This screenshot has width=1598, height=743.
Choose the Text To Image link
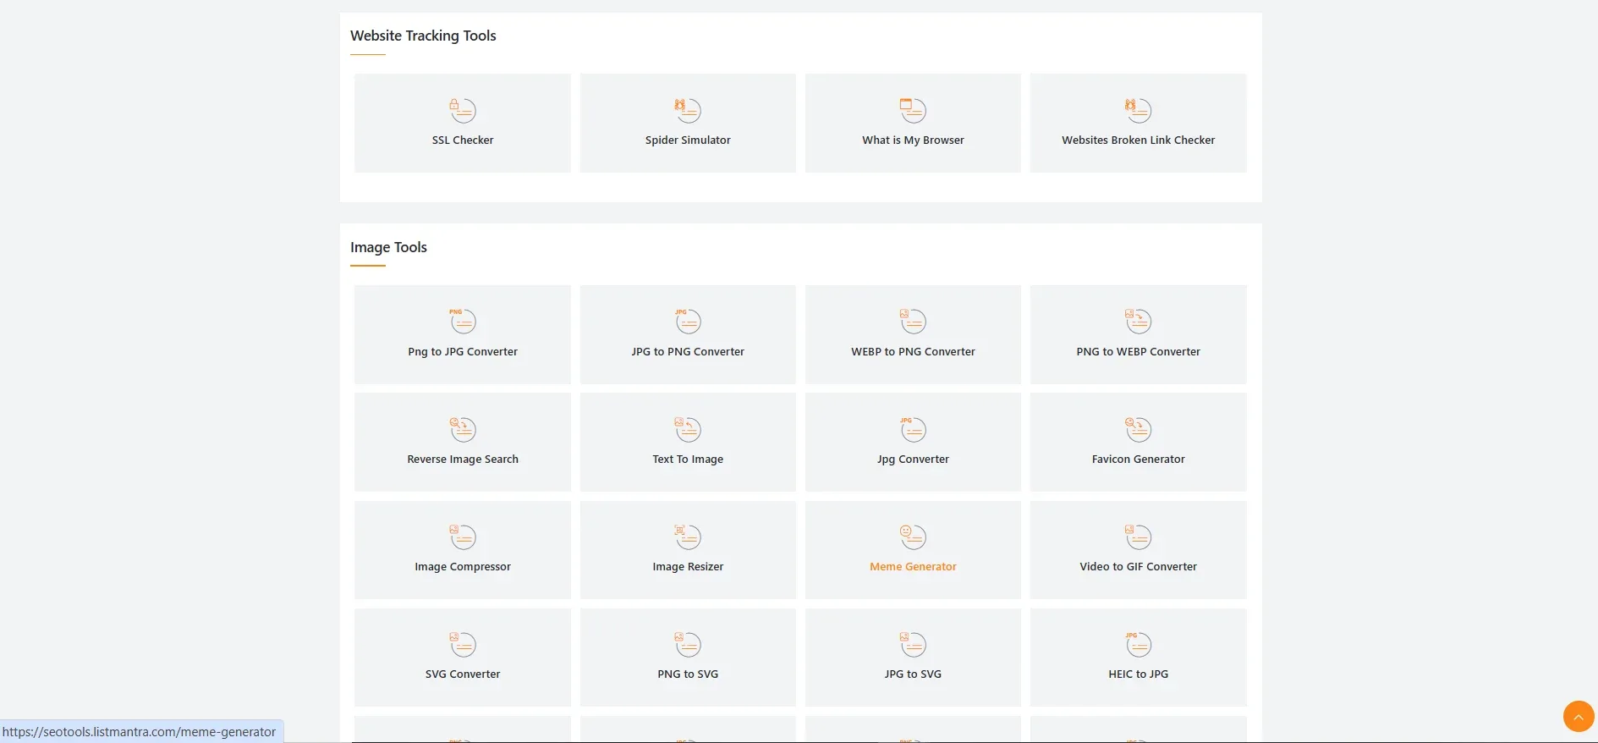[688, 460]
